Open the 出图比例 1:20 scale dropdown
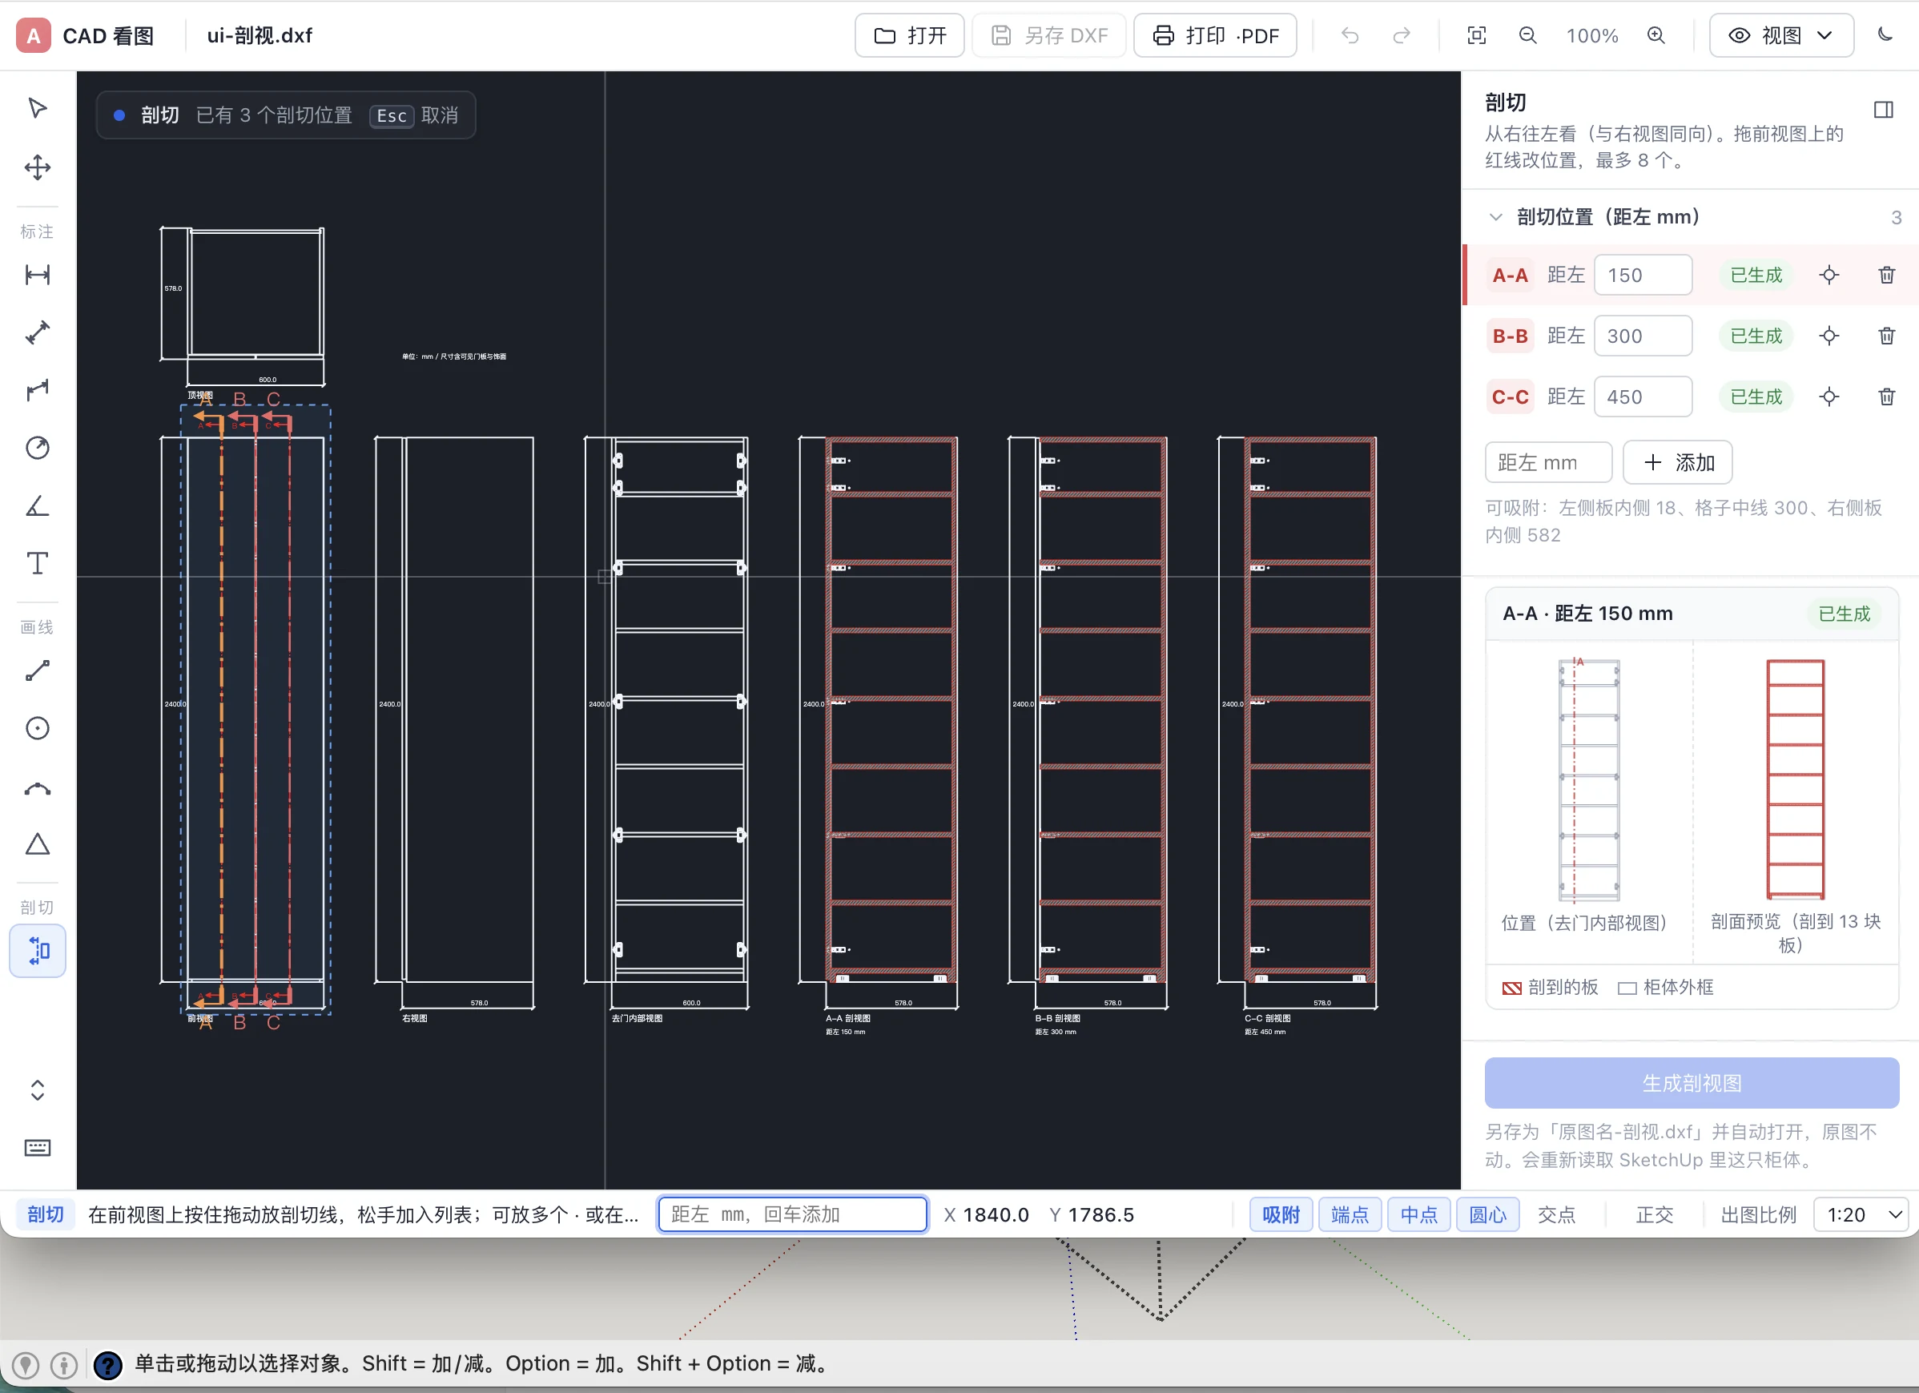The width and height of the screenshot is (1919, 1393). pos(1861,1214)
